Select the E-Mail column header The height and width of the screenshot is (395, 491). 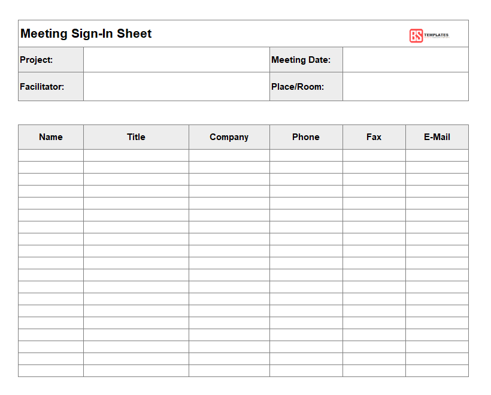pos(437,137)
